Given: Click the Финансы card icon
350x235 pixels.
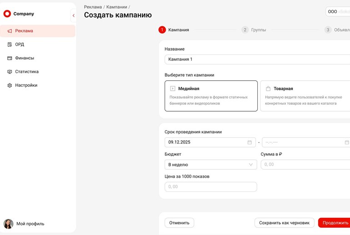Looking at the screenshot, I should coord(10,58).
